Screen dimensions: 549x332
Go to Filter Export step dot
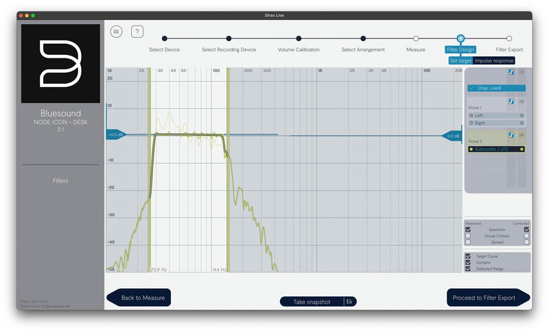(509, 38)
